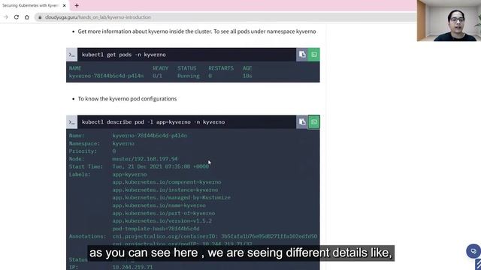
Task: Click the forward navigation arrow
Action: click(5, 17)
